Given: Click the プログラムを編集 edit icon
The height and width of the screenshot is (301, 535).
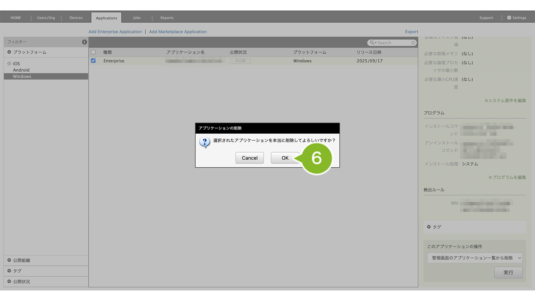Looking at the screenshot, I should coord(490,177).
